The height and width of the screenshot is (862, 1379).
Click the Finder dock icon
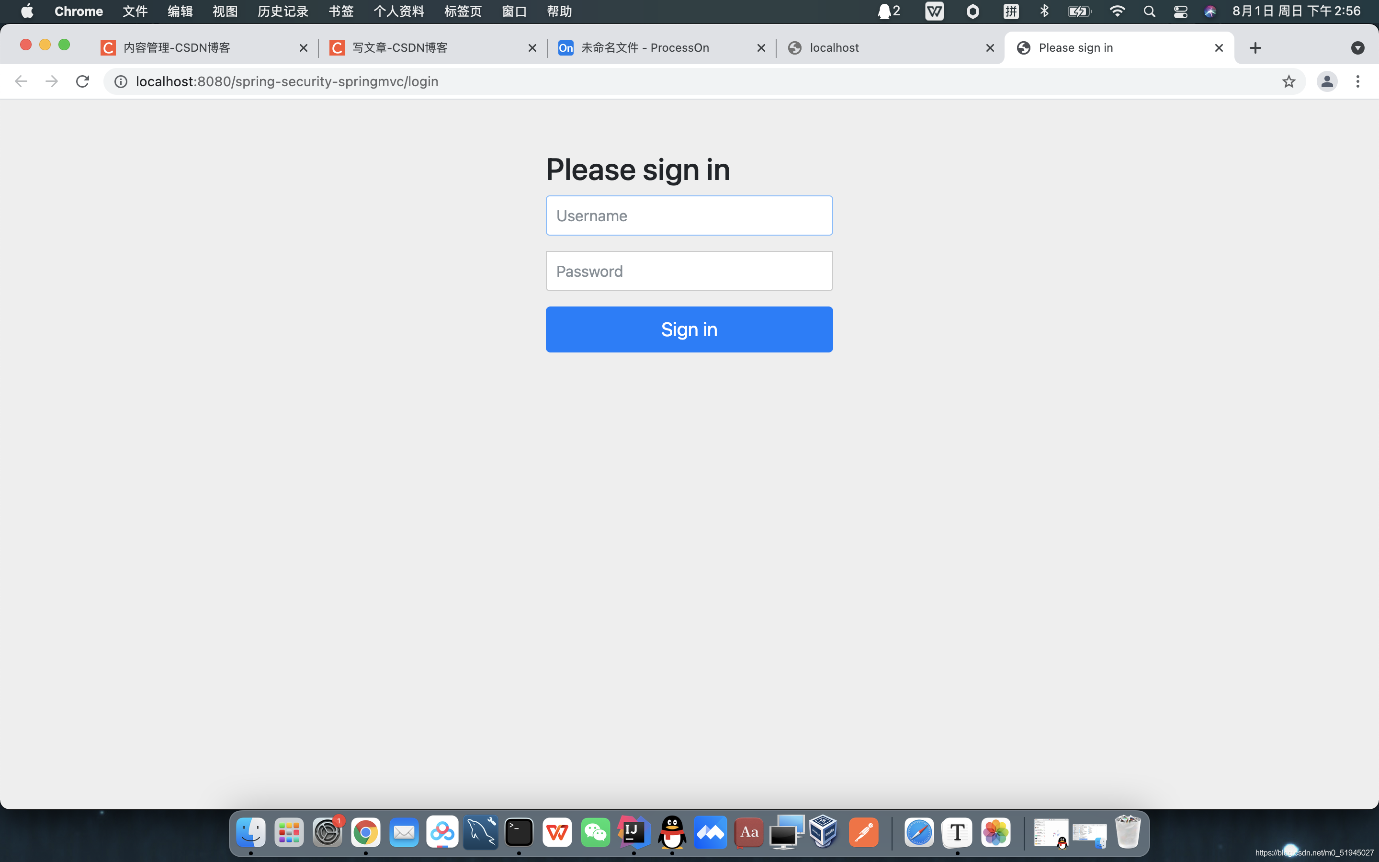(251, 832)
